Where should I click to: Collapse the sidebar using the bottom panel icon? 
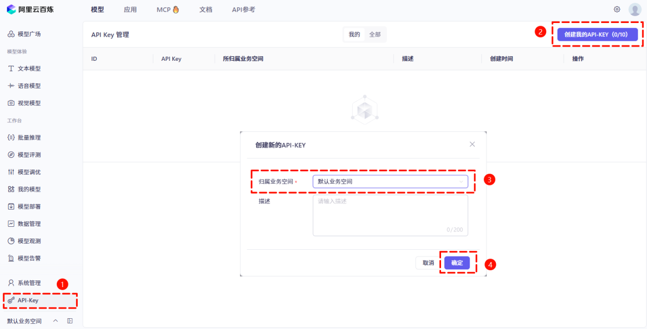[x=70, y=321]
